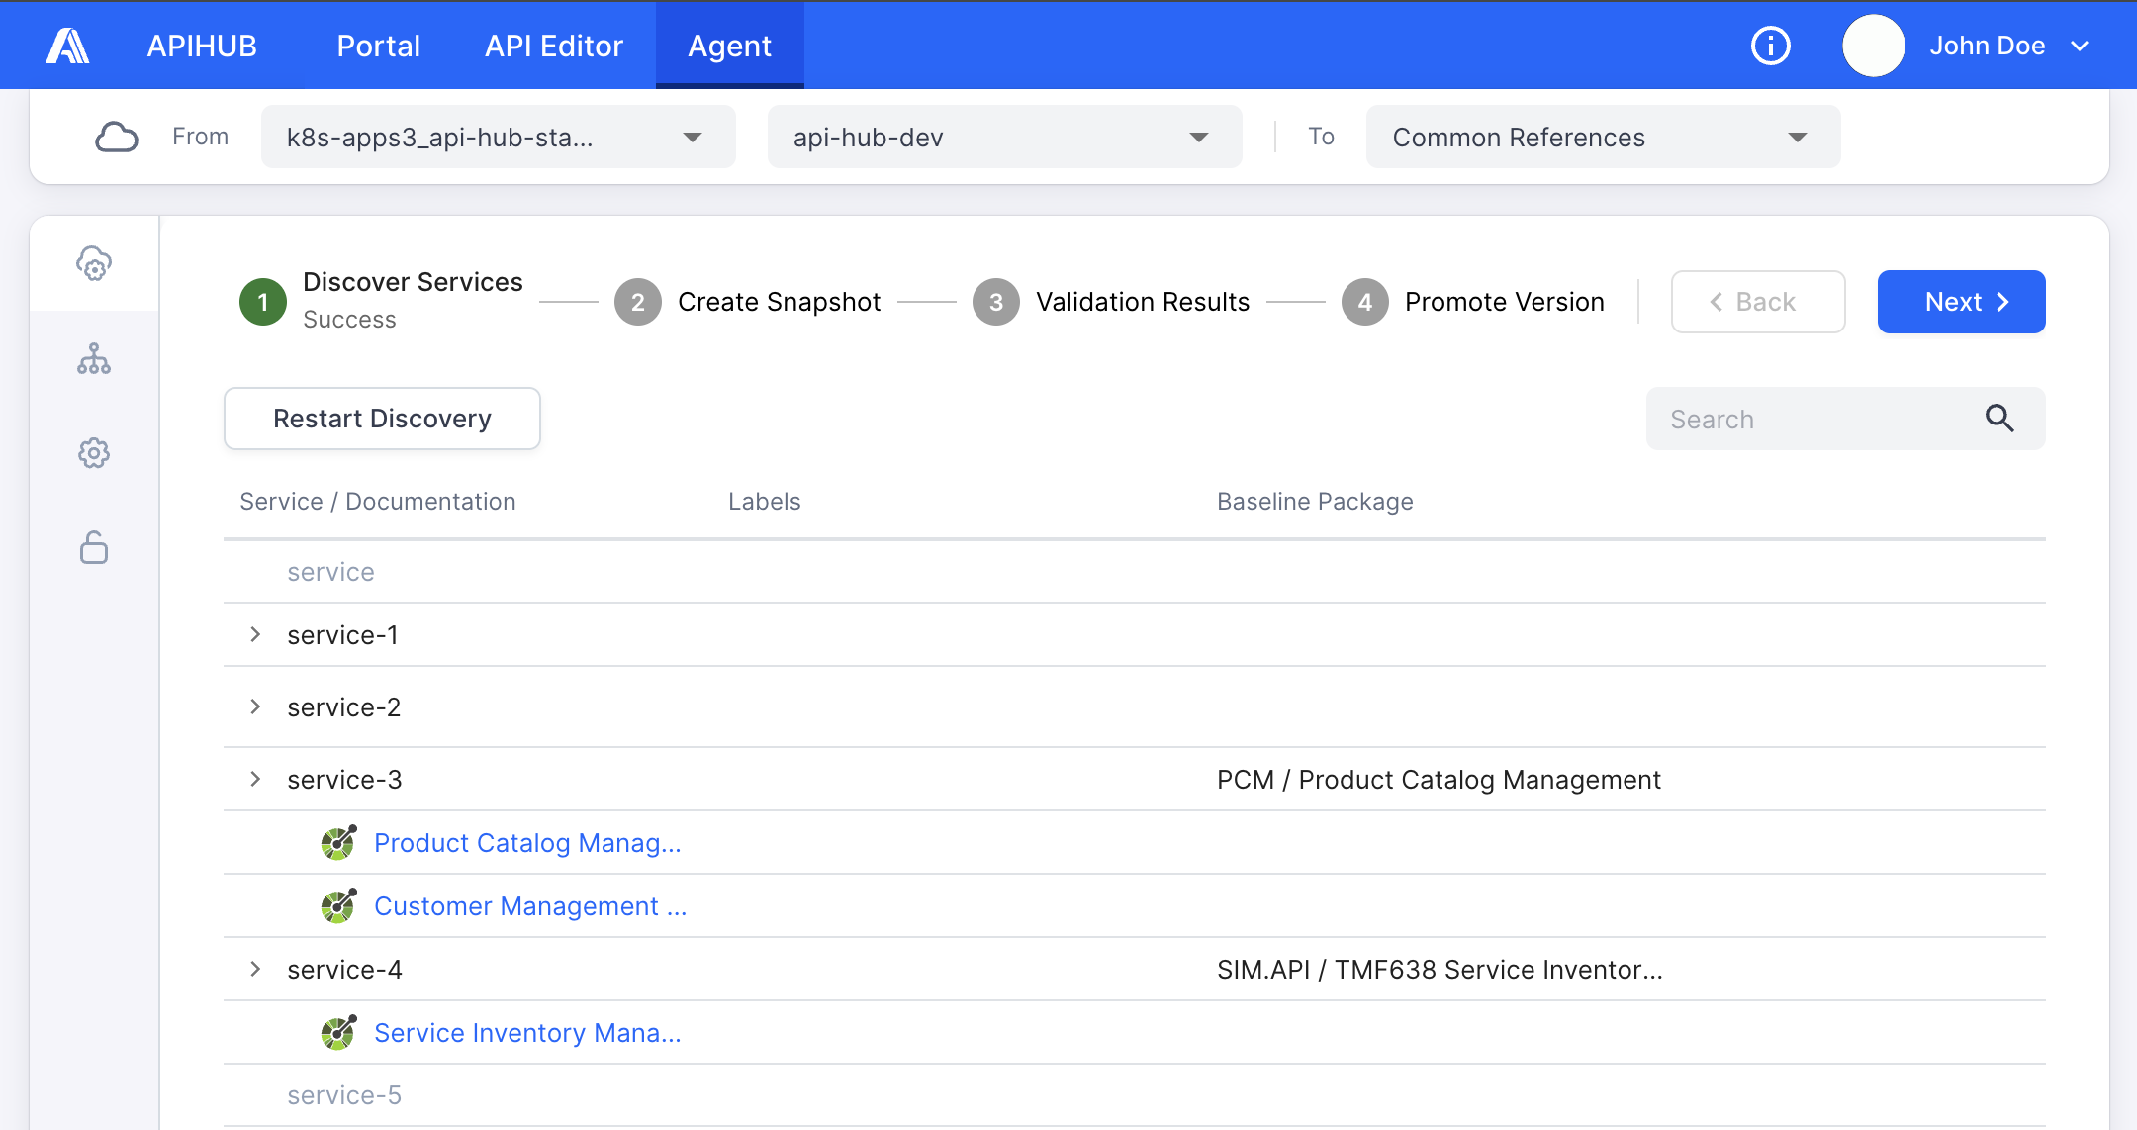The height and width of the screenshot is (1130, 2137).
Task: Expand the service-2 row
Action: click(255, 706)
